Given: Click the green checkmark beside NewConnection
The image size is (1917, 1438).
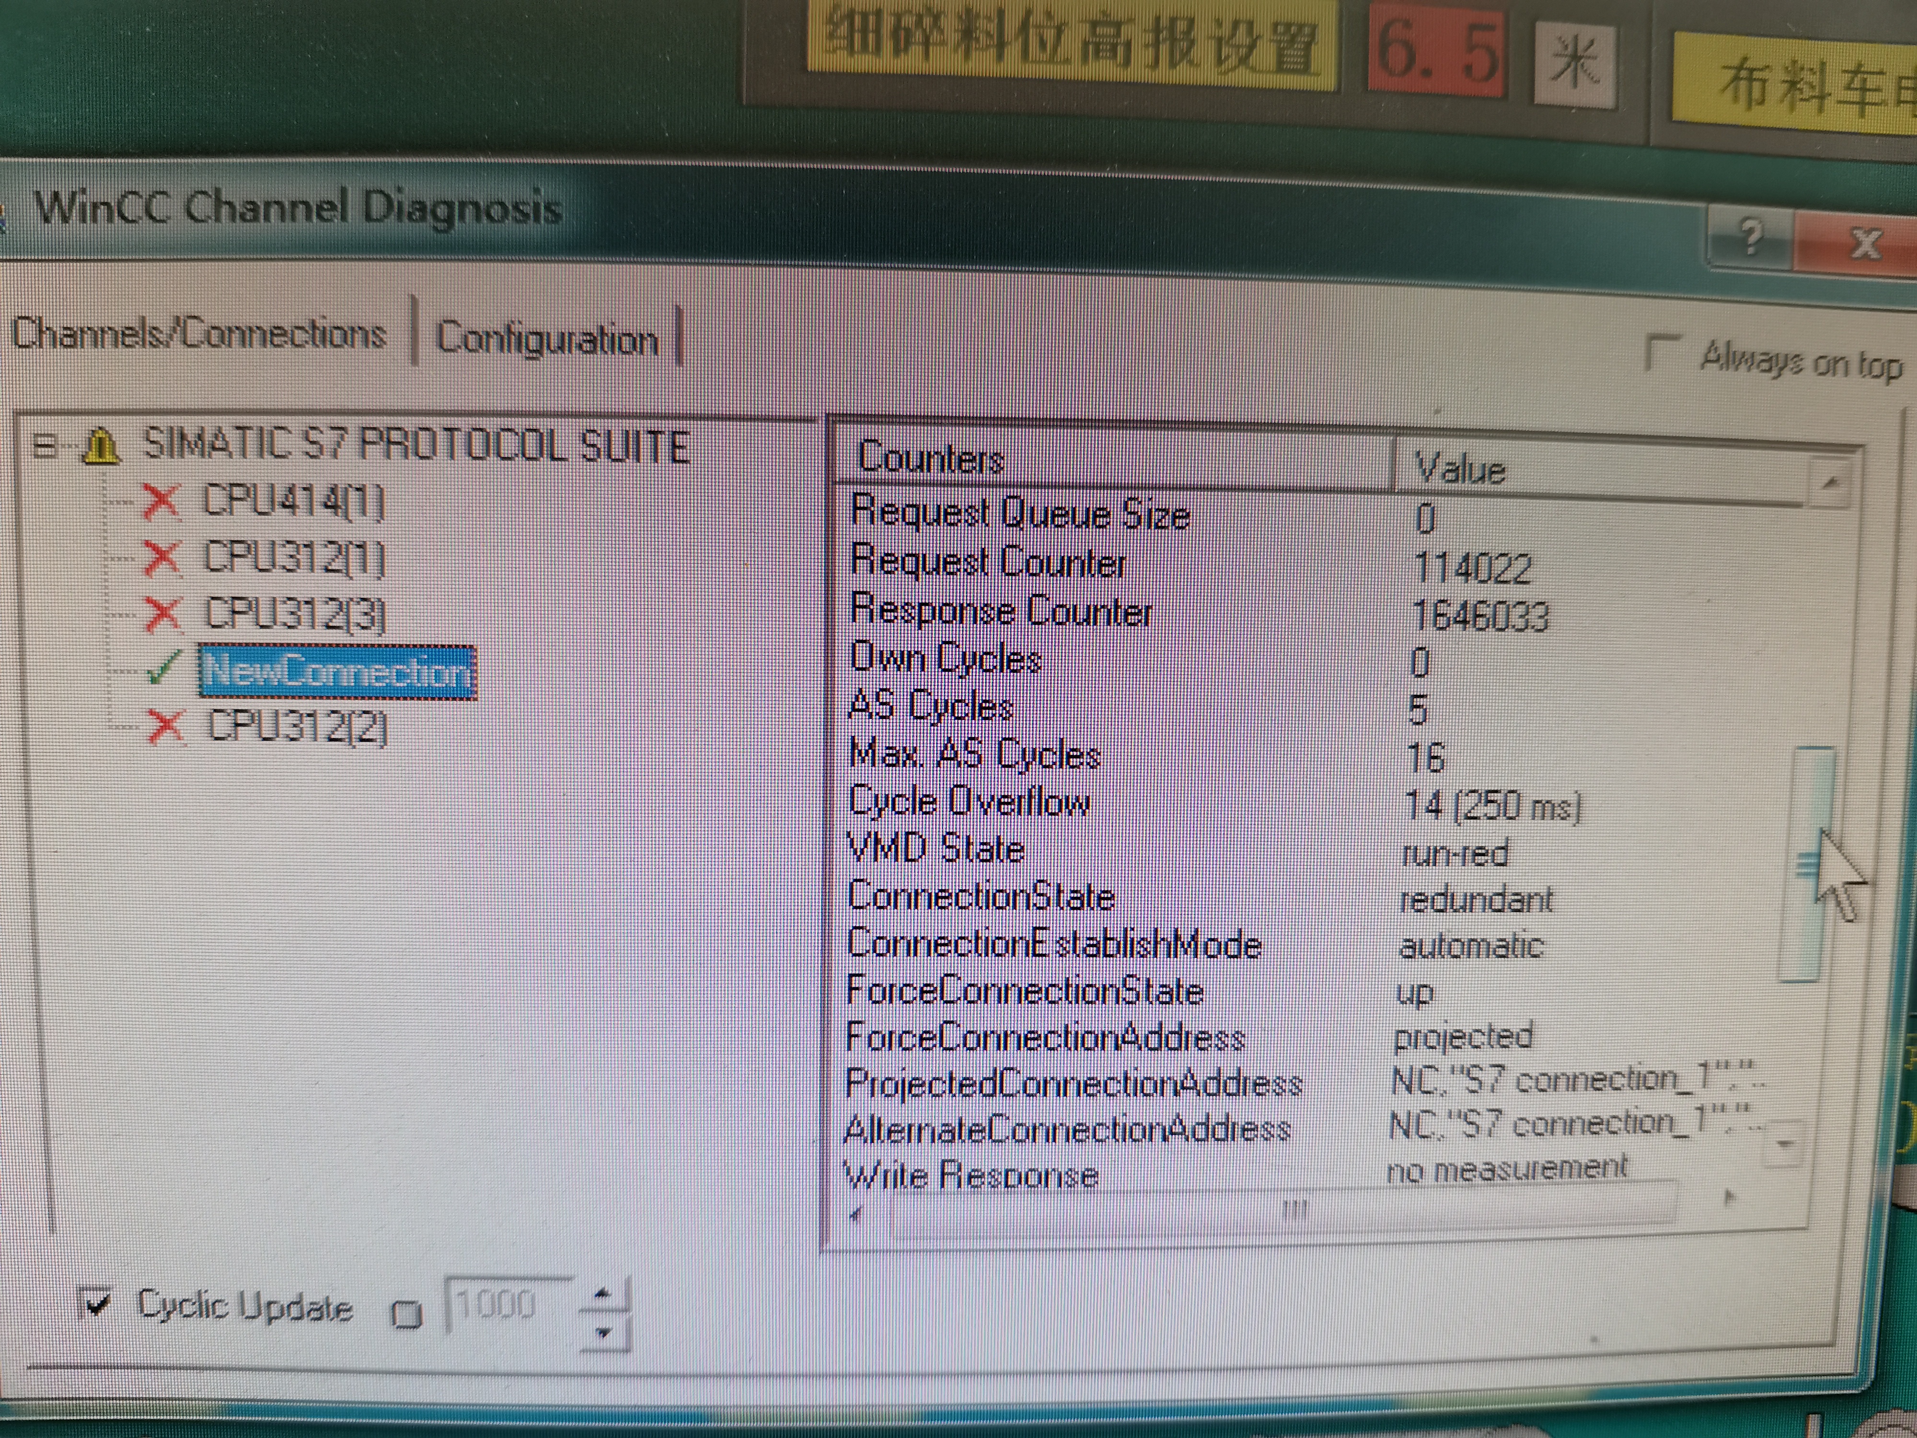Looking at the screenshot, I should [163, 668].
